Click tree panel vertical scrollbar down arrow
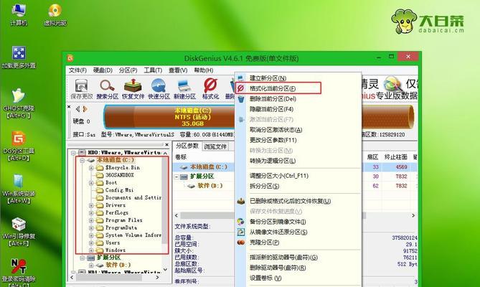This screenshot has width=480, height=287. (x=165, y=270)
